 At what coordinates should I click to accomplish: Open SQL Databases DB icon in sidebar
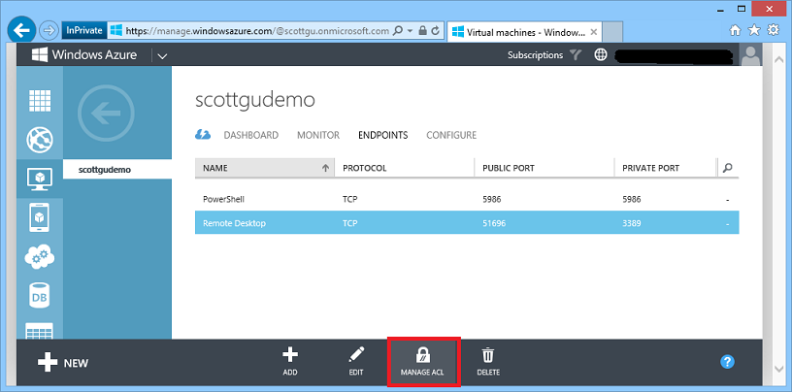click(x=40, y=297)
